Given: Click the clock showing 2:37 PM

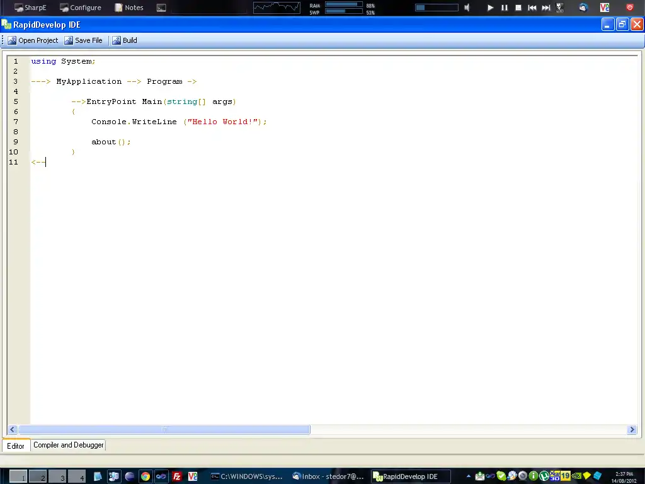Looking at the screenshot, I should [624, 478].
